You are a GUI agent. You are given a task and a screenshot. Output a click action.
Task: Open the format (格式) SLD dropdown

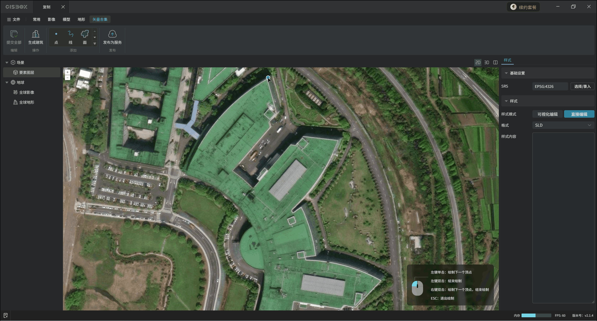[563, 125]
